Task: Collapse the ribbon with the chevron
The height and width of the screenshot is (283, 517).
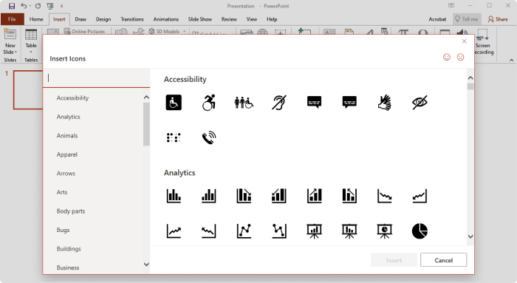Action: pos(511,60)
